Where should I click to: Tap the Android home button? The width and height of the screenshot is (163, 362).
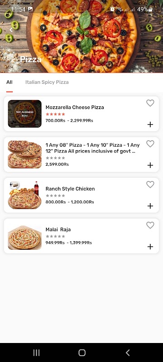[82, 352]
